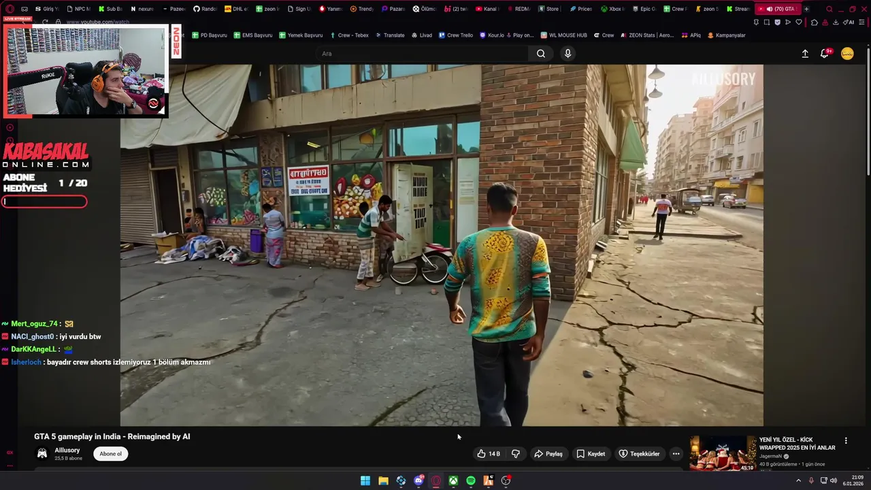Switch to the Prices browser tab
The image size is (871, 490).
(581, 9)
